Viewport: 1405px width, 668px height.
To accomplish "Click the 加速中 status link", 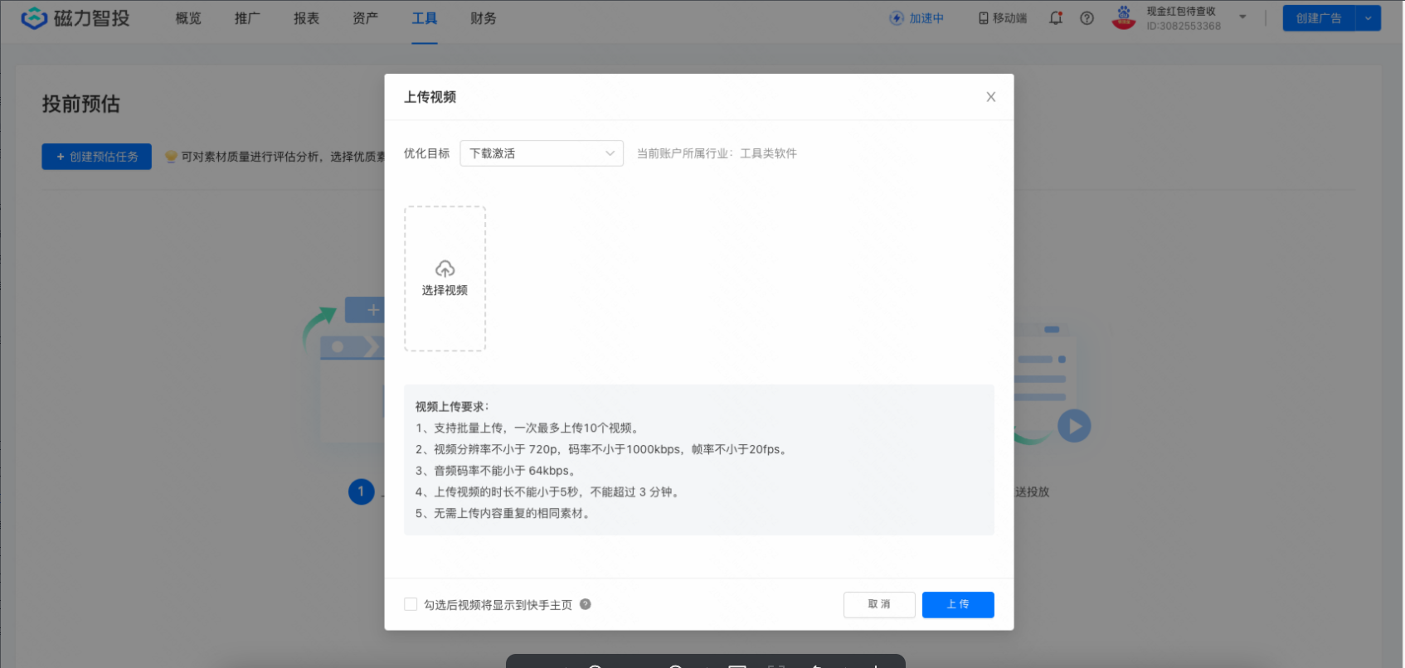I will (x=916, y=18).
